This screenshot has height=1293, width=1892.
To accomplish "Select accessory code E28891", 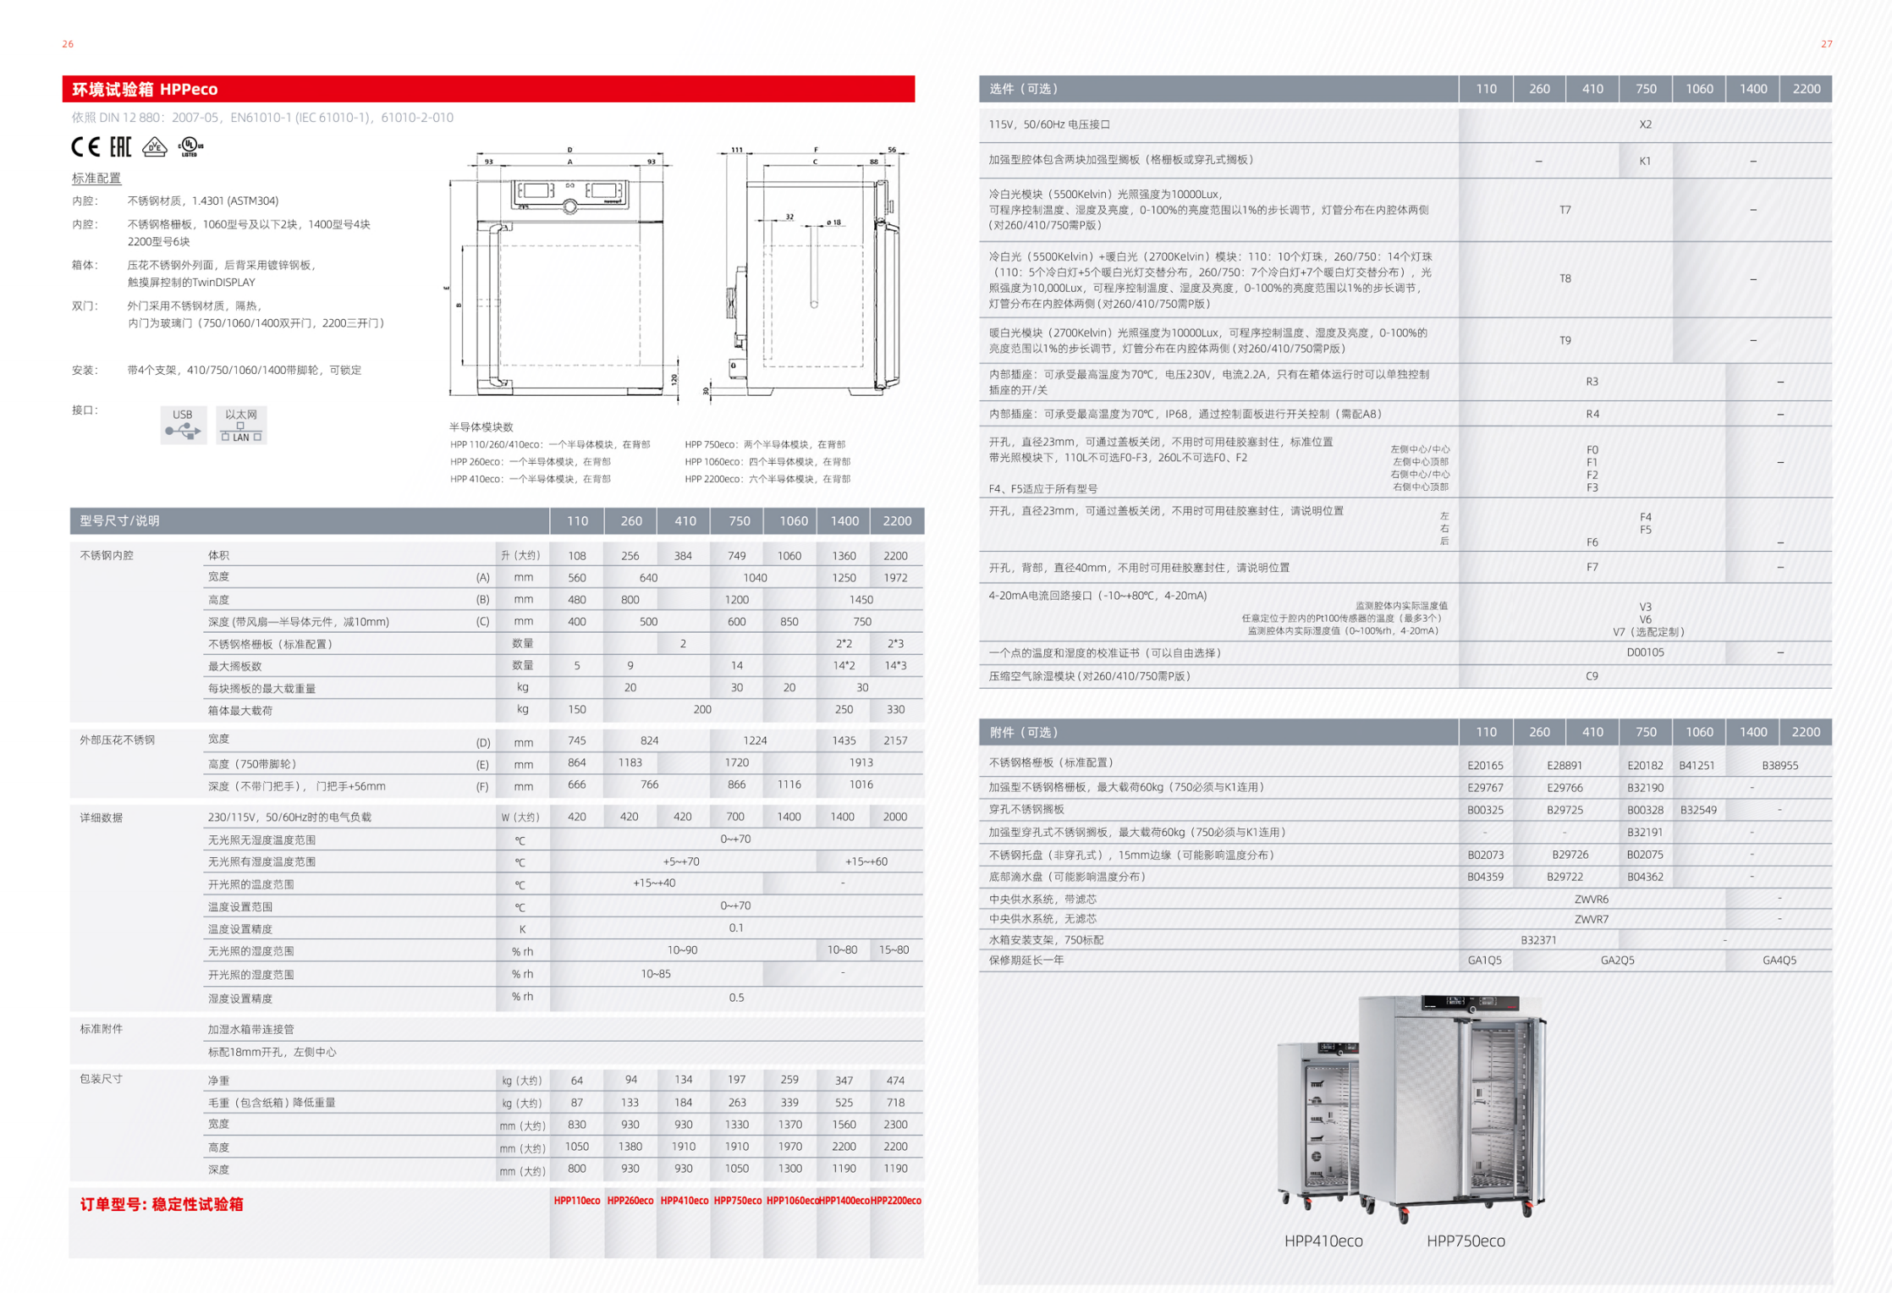I will tap(1565, 766).
